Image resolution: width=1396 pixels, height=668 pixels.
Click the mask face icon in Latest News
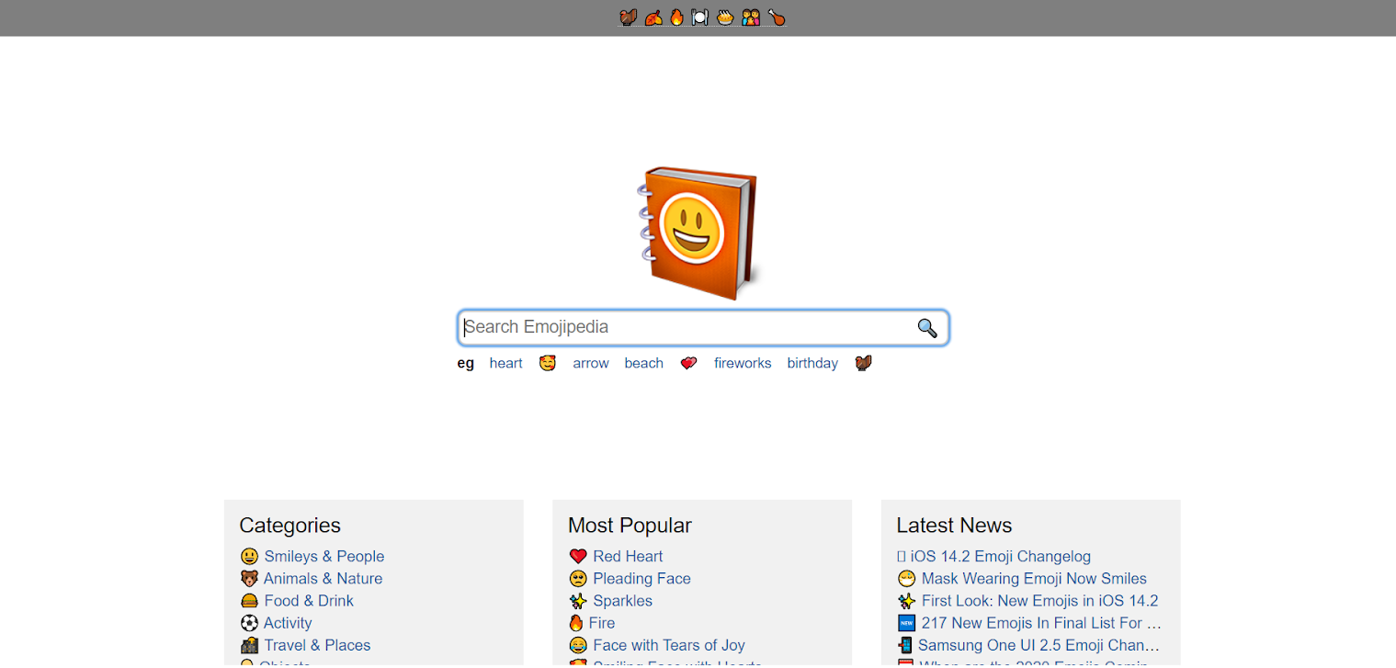(906, 579)
